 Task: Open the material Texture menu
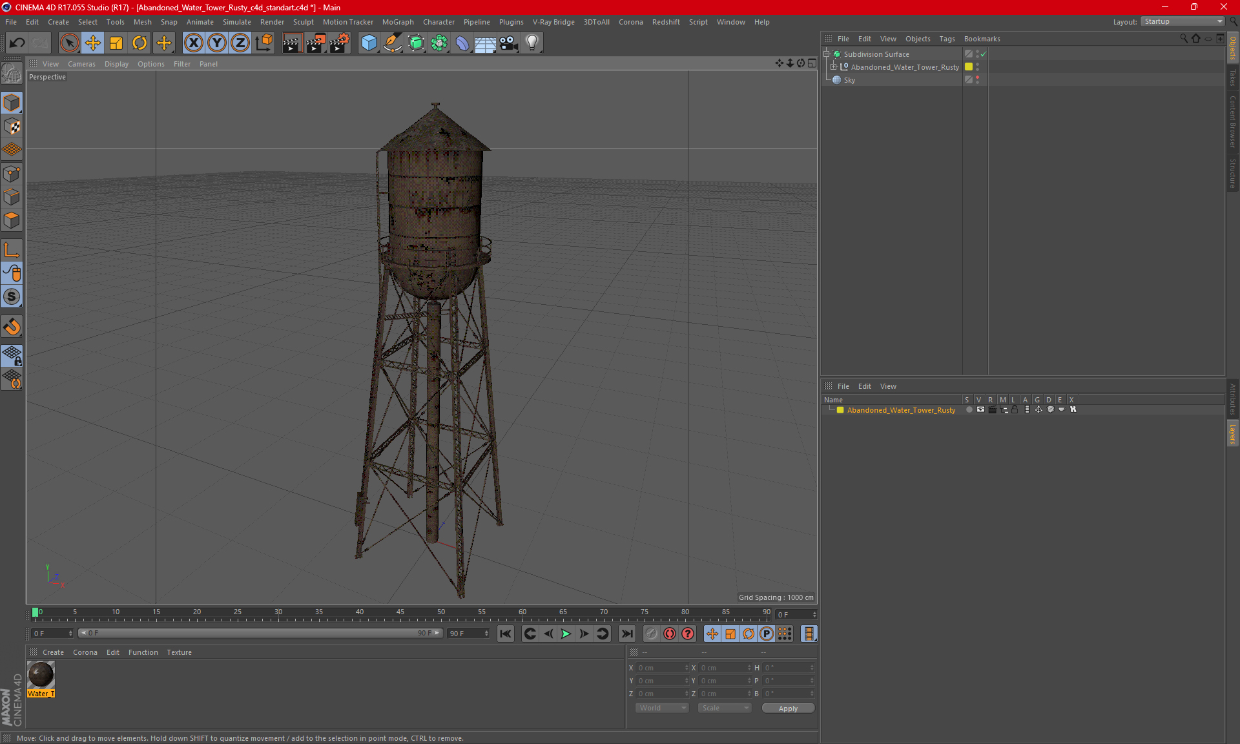[x=179, y=652]
